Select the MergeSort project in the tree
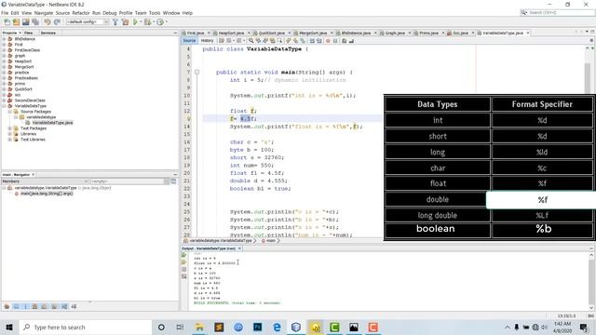 (x=24, y=67)
